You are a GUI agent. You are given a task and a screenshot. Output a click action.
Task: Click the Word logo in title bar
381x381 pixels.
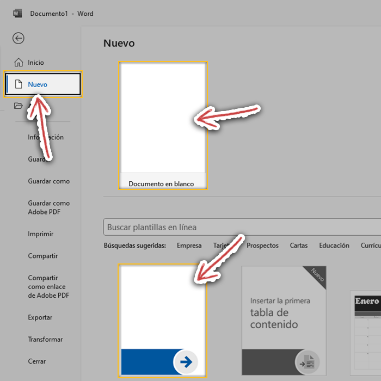click(x=17, y=14)
